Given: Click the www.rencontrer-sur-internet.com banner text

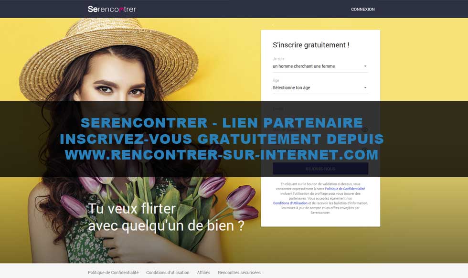Looking at the screenshot, I should coord(222,155).
